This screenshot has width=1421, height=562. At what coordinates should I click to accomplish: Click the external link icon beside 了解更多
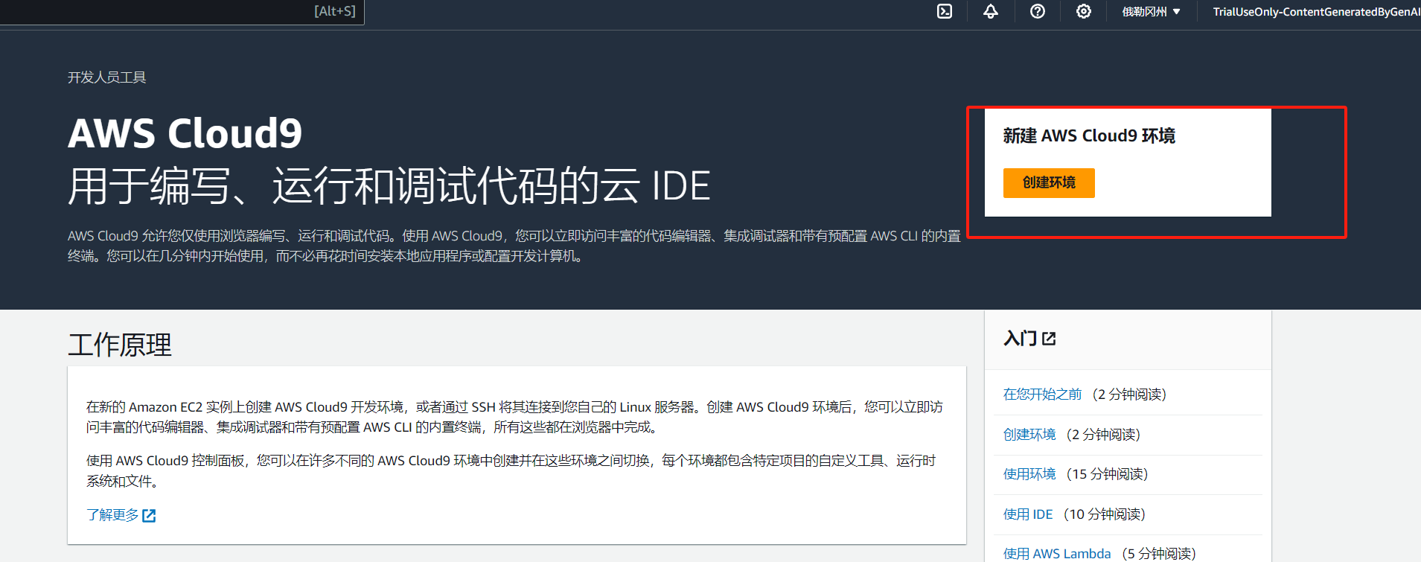(x=149, y=516)
